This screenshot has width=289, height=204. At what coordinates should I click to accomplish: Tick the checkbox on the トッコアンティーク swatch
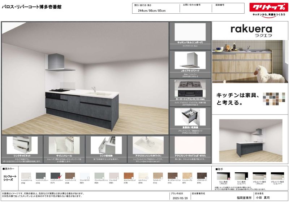click(x=74, y=178)
